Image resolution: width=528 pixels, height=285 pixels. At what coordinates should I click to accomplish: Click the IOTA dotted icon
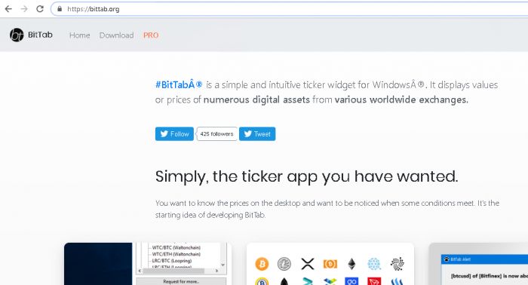pos(398,264)
